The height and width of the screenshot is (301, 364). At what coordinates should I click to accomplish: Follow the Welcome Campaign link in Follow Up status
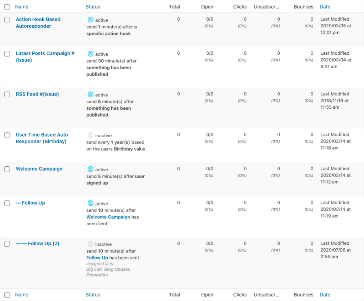[x=108, y=217]
